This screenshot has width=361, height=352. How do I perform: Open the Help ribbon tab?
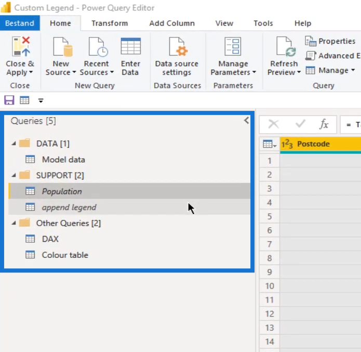click(303, 23)
